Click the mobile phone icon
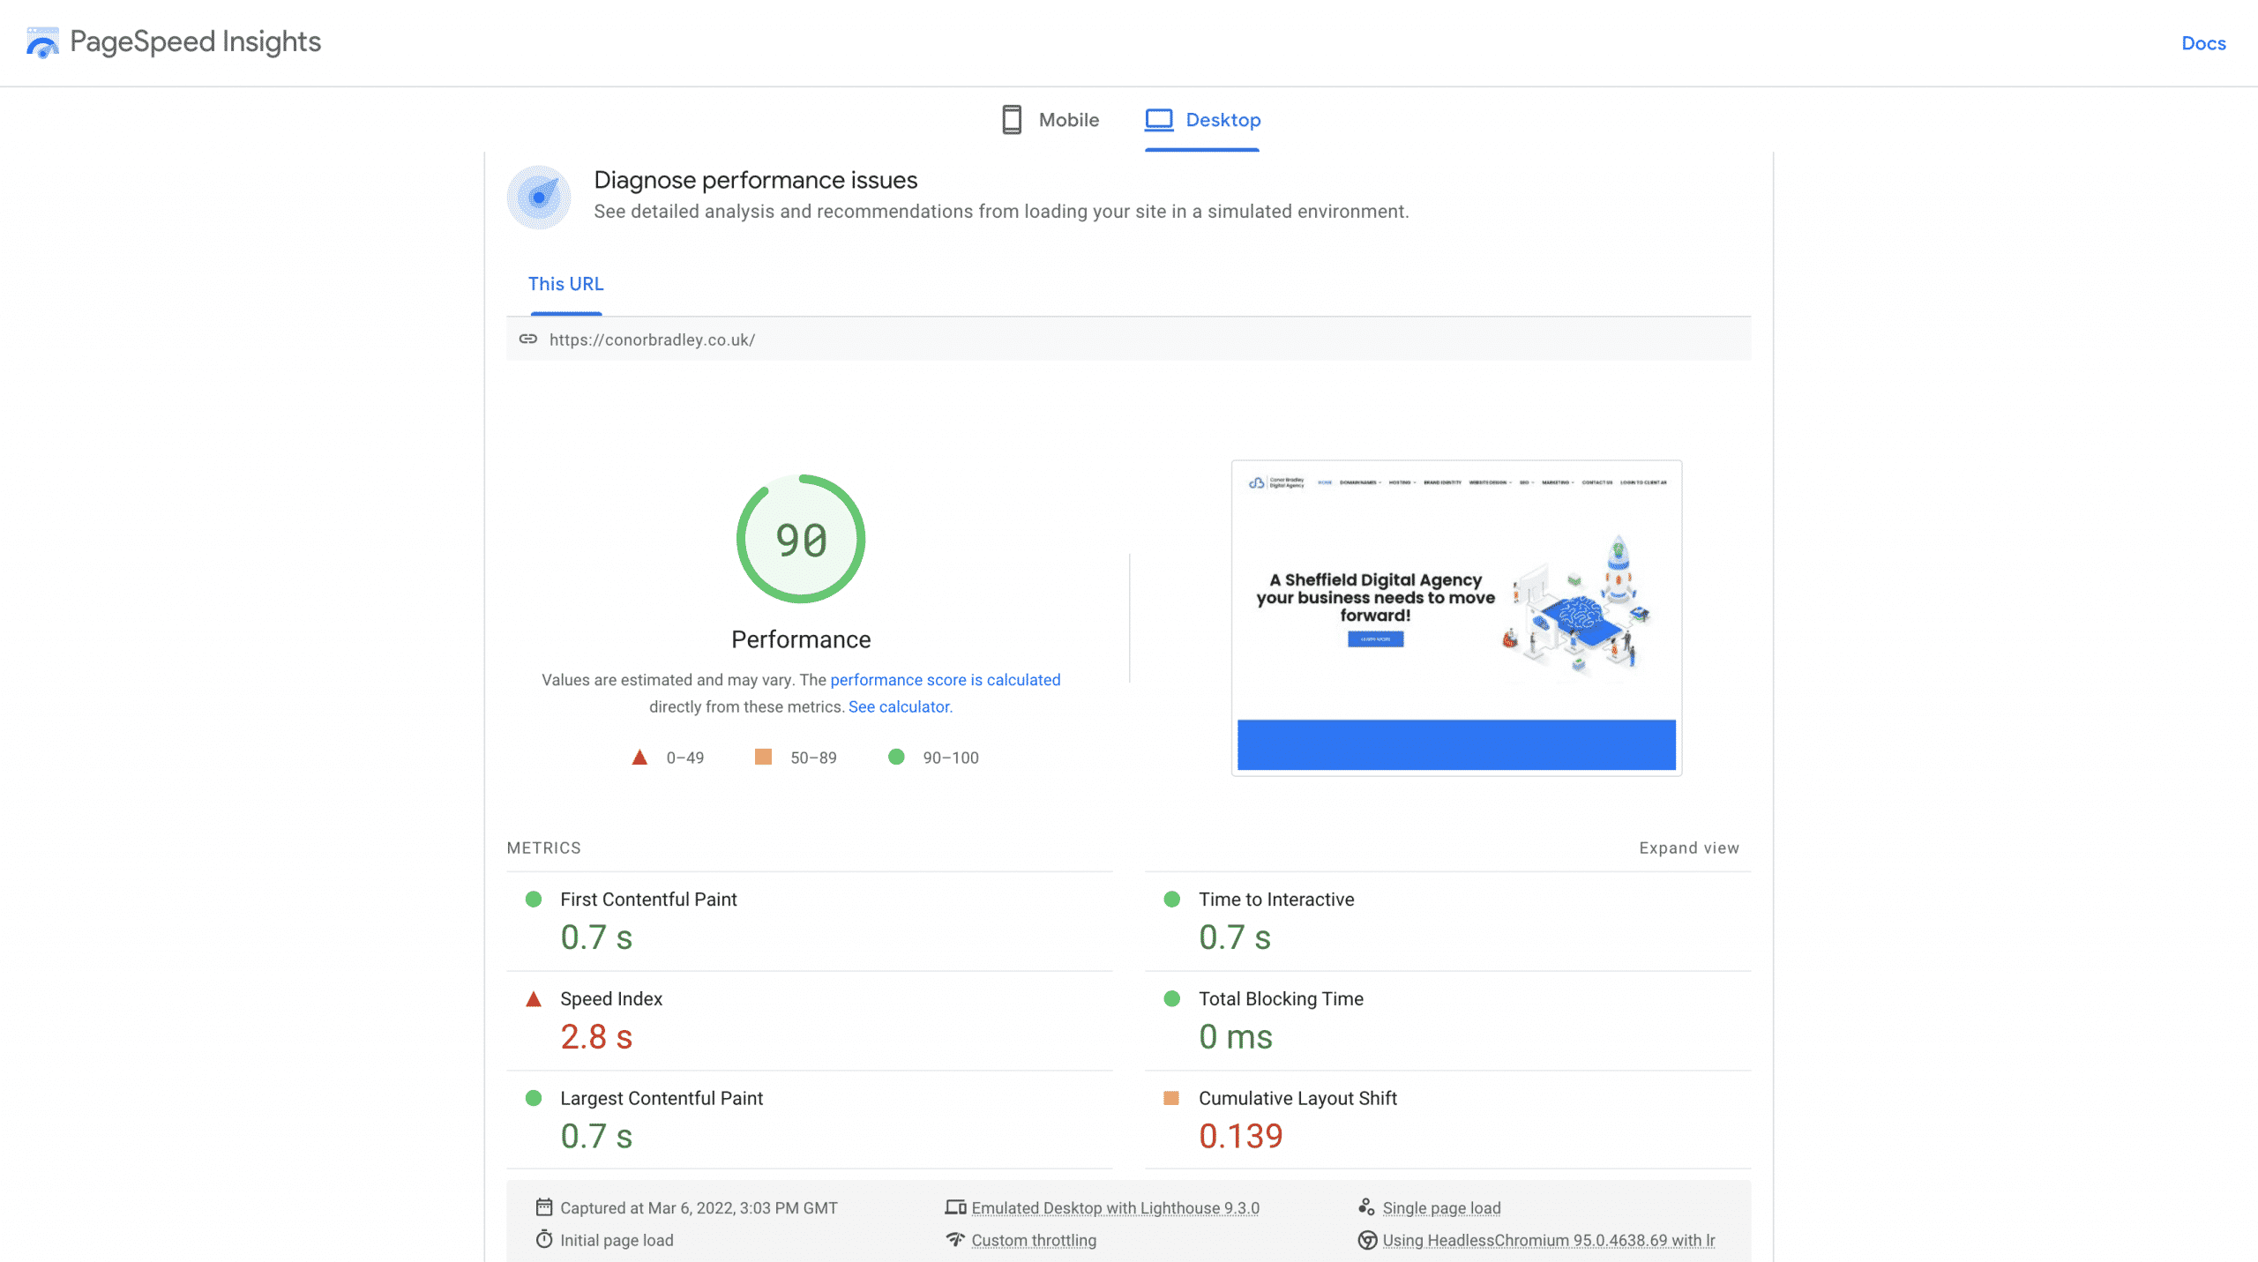Screen dimensions: 2258x1262 pos(1012,120)
